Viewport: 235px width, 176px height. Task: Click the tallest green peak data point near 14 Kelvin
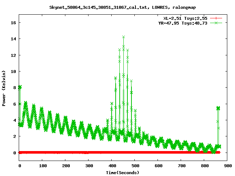(123, 37)
